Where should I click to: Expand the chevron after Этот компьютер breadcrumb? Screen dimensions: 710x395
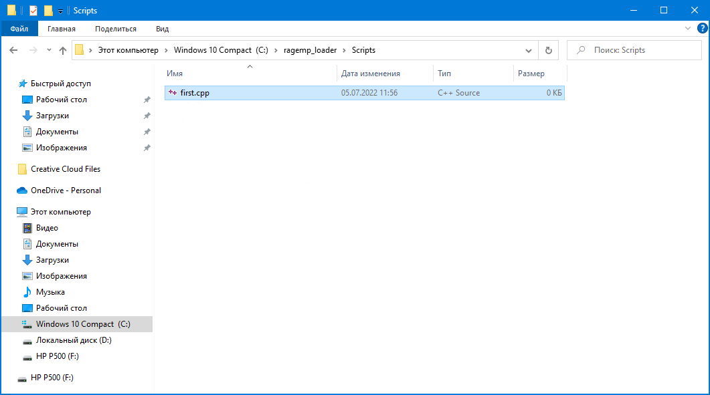[x=166, y=50]
